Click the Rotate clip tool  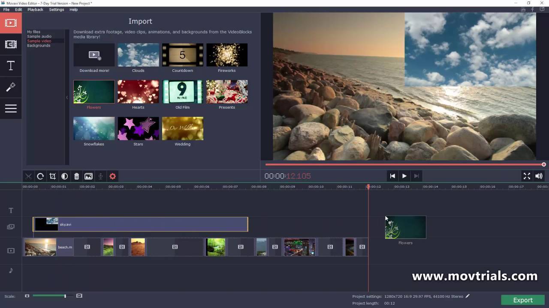coord(40,176)
